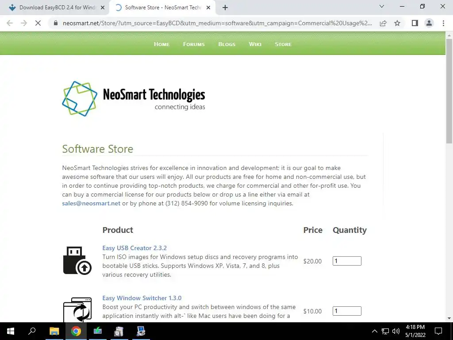Viewport: 453px width, 340px height.
Task: Click the Easy USB Creator product icon
Action: point(77,260)
